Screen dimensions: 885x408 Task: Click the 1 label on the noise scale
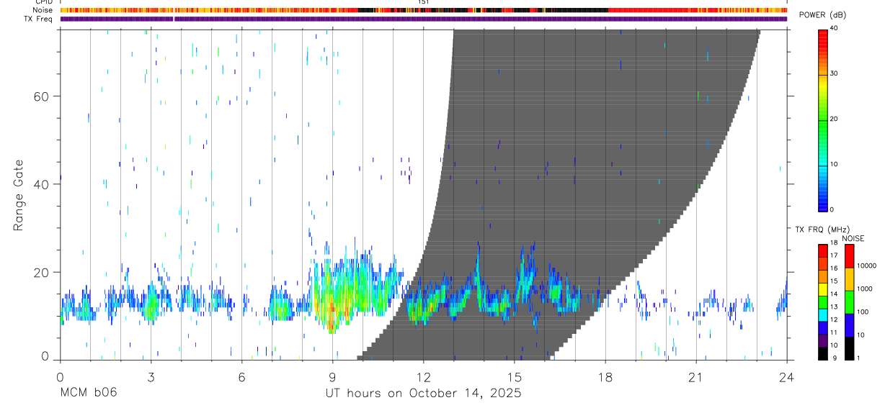click(x=860, y=358)
